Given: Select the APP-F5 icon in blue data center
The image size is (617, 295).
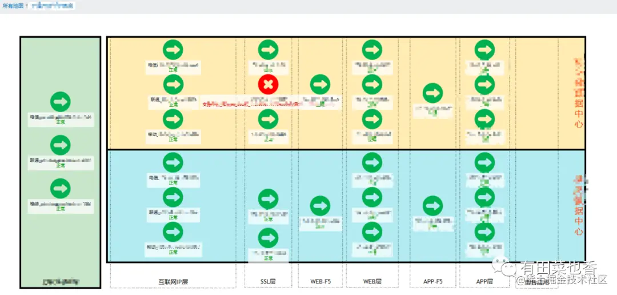Looking at the screenshot, I should coord(433,206).
